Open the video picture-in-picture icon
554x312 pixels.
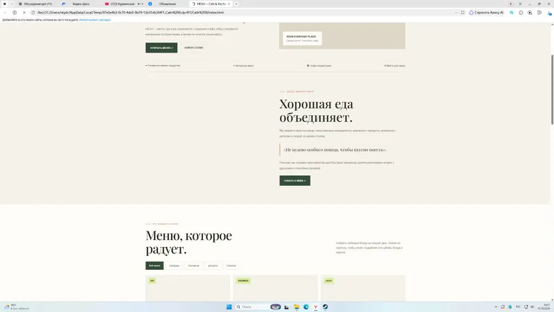point(530,12)
